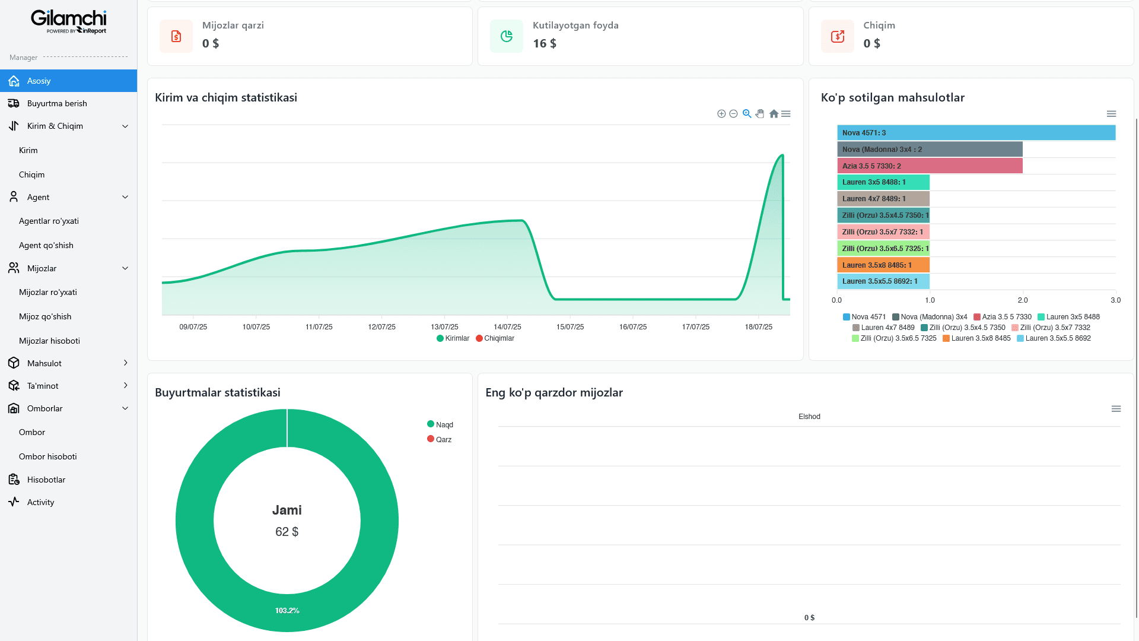Open Buyurtma berish from sidebar
The image size is (1139, 641).
click(57, 103)
